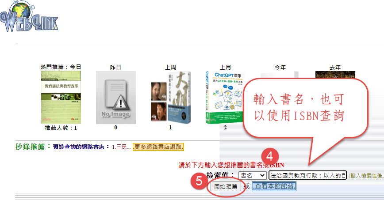The image size is (384, 200).
Task: Expand the 書名 search type dropdown
Action: click(x=252, y=175)
